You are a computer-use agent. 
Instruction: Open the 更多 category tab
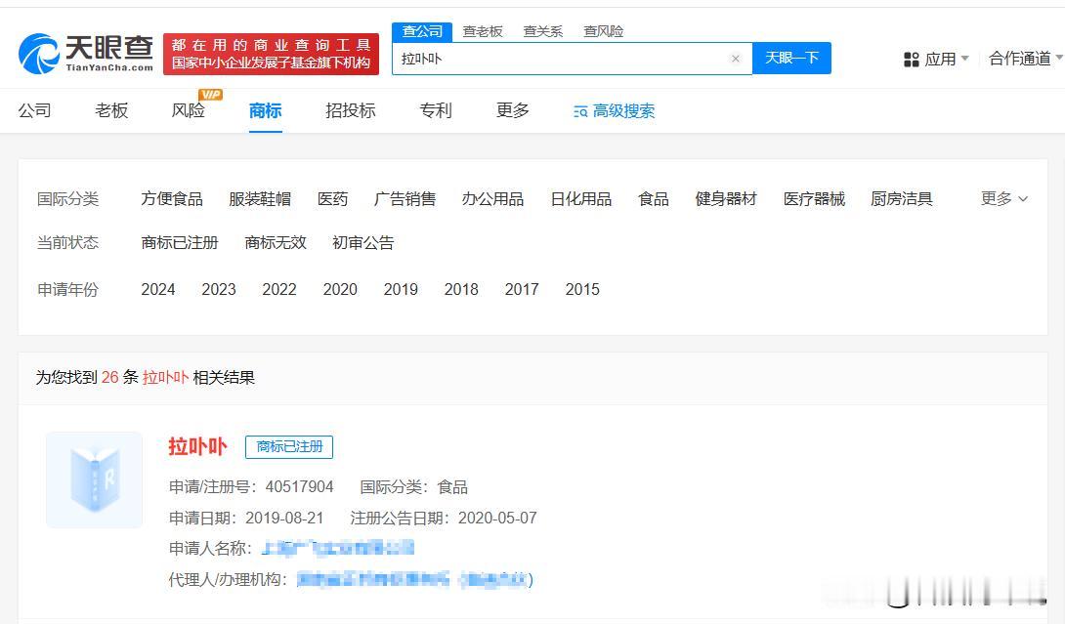pos(513,110)
